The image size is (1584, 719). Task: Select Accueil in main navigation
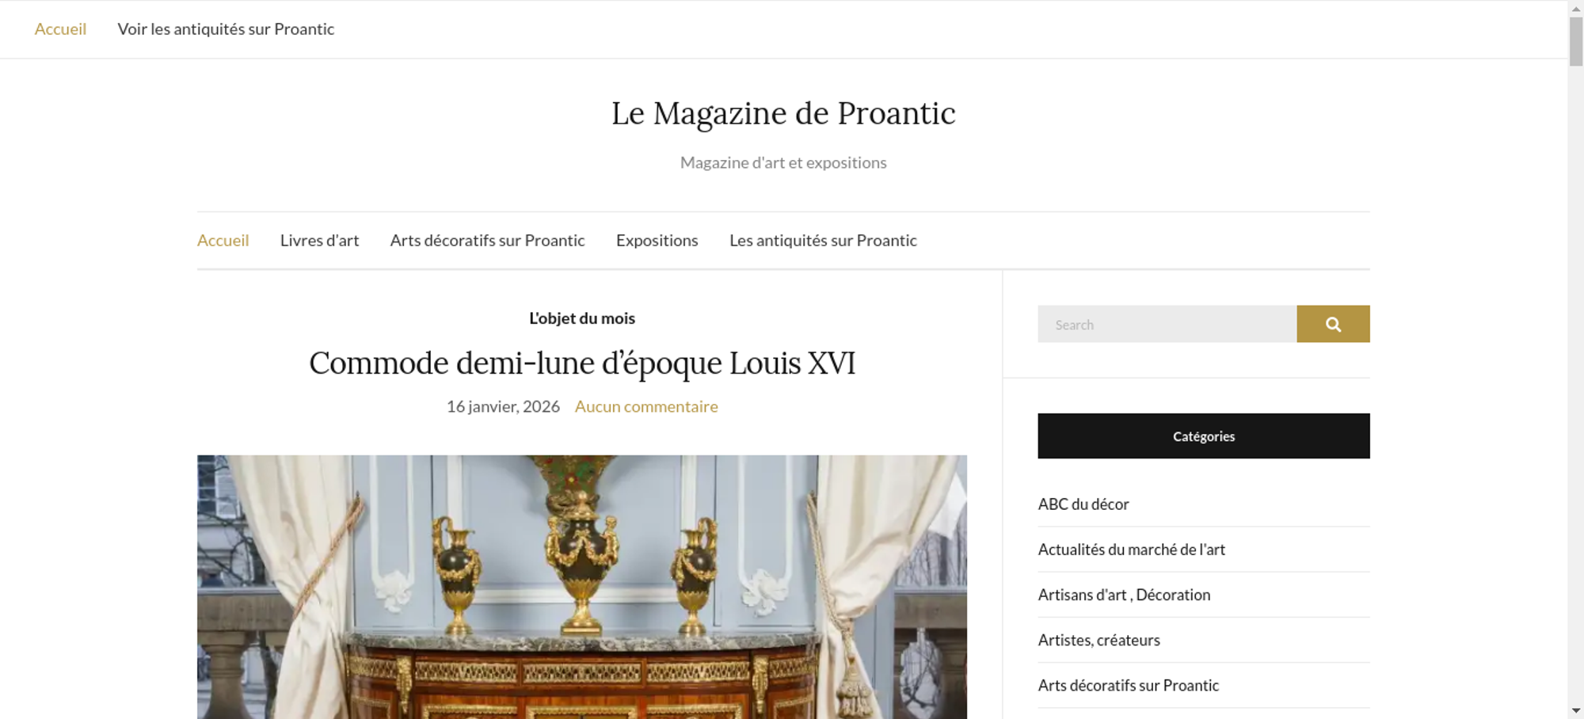click(x=223, y=241)
